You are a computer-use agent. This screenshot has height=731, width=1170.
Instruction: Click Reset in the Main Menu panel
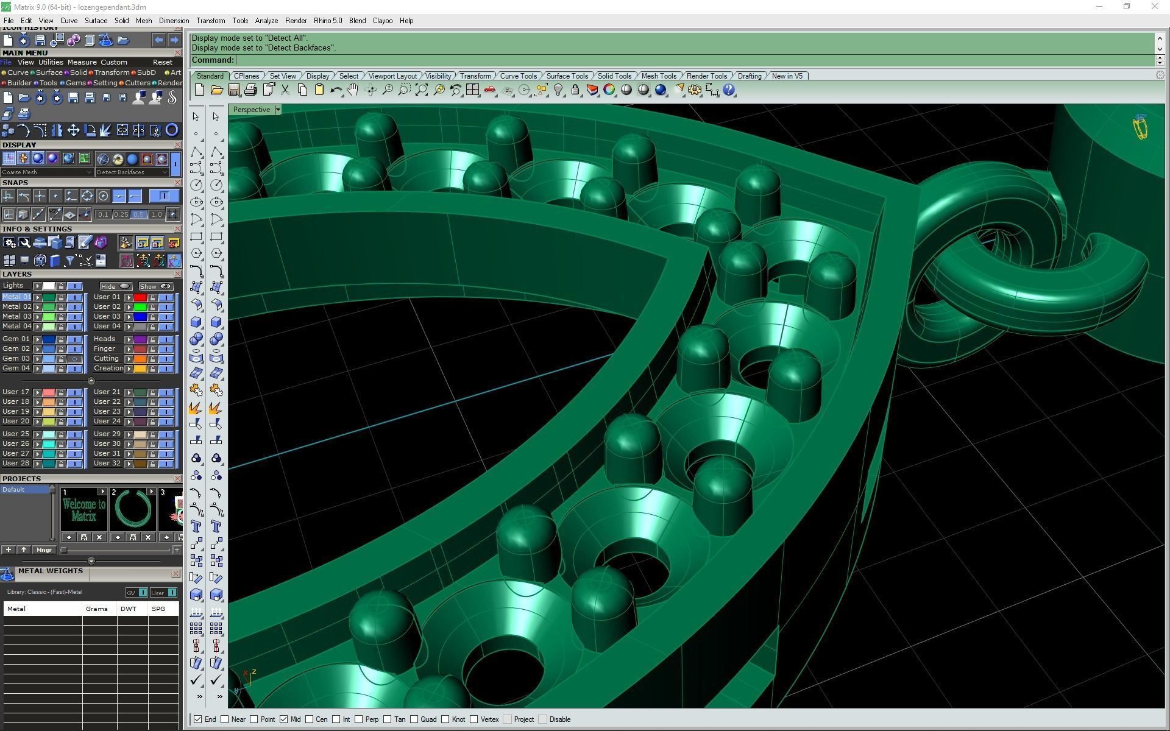coord(163,62)
